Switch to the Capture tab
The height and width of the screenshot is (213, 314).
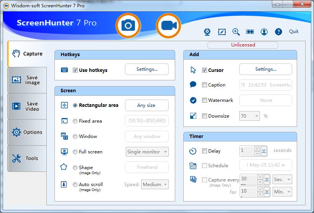27,54
